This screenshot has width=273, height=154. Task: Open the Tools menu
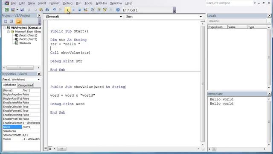pyautogui.click(x=88, y=3)
